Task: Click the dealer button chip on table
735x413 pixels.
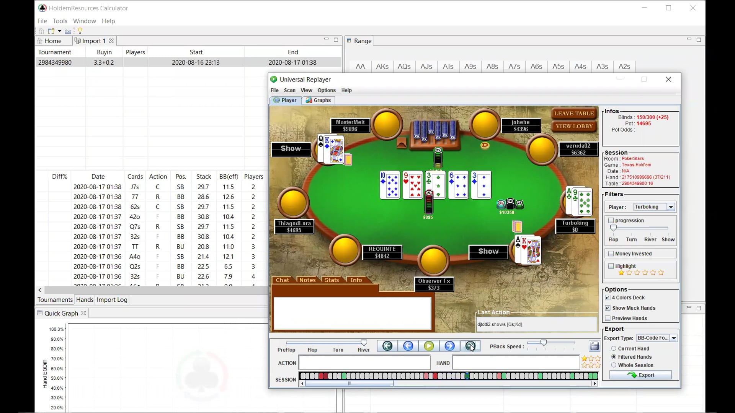Action: pyautogui.click(x=485, y=145)
